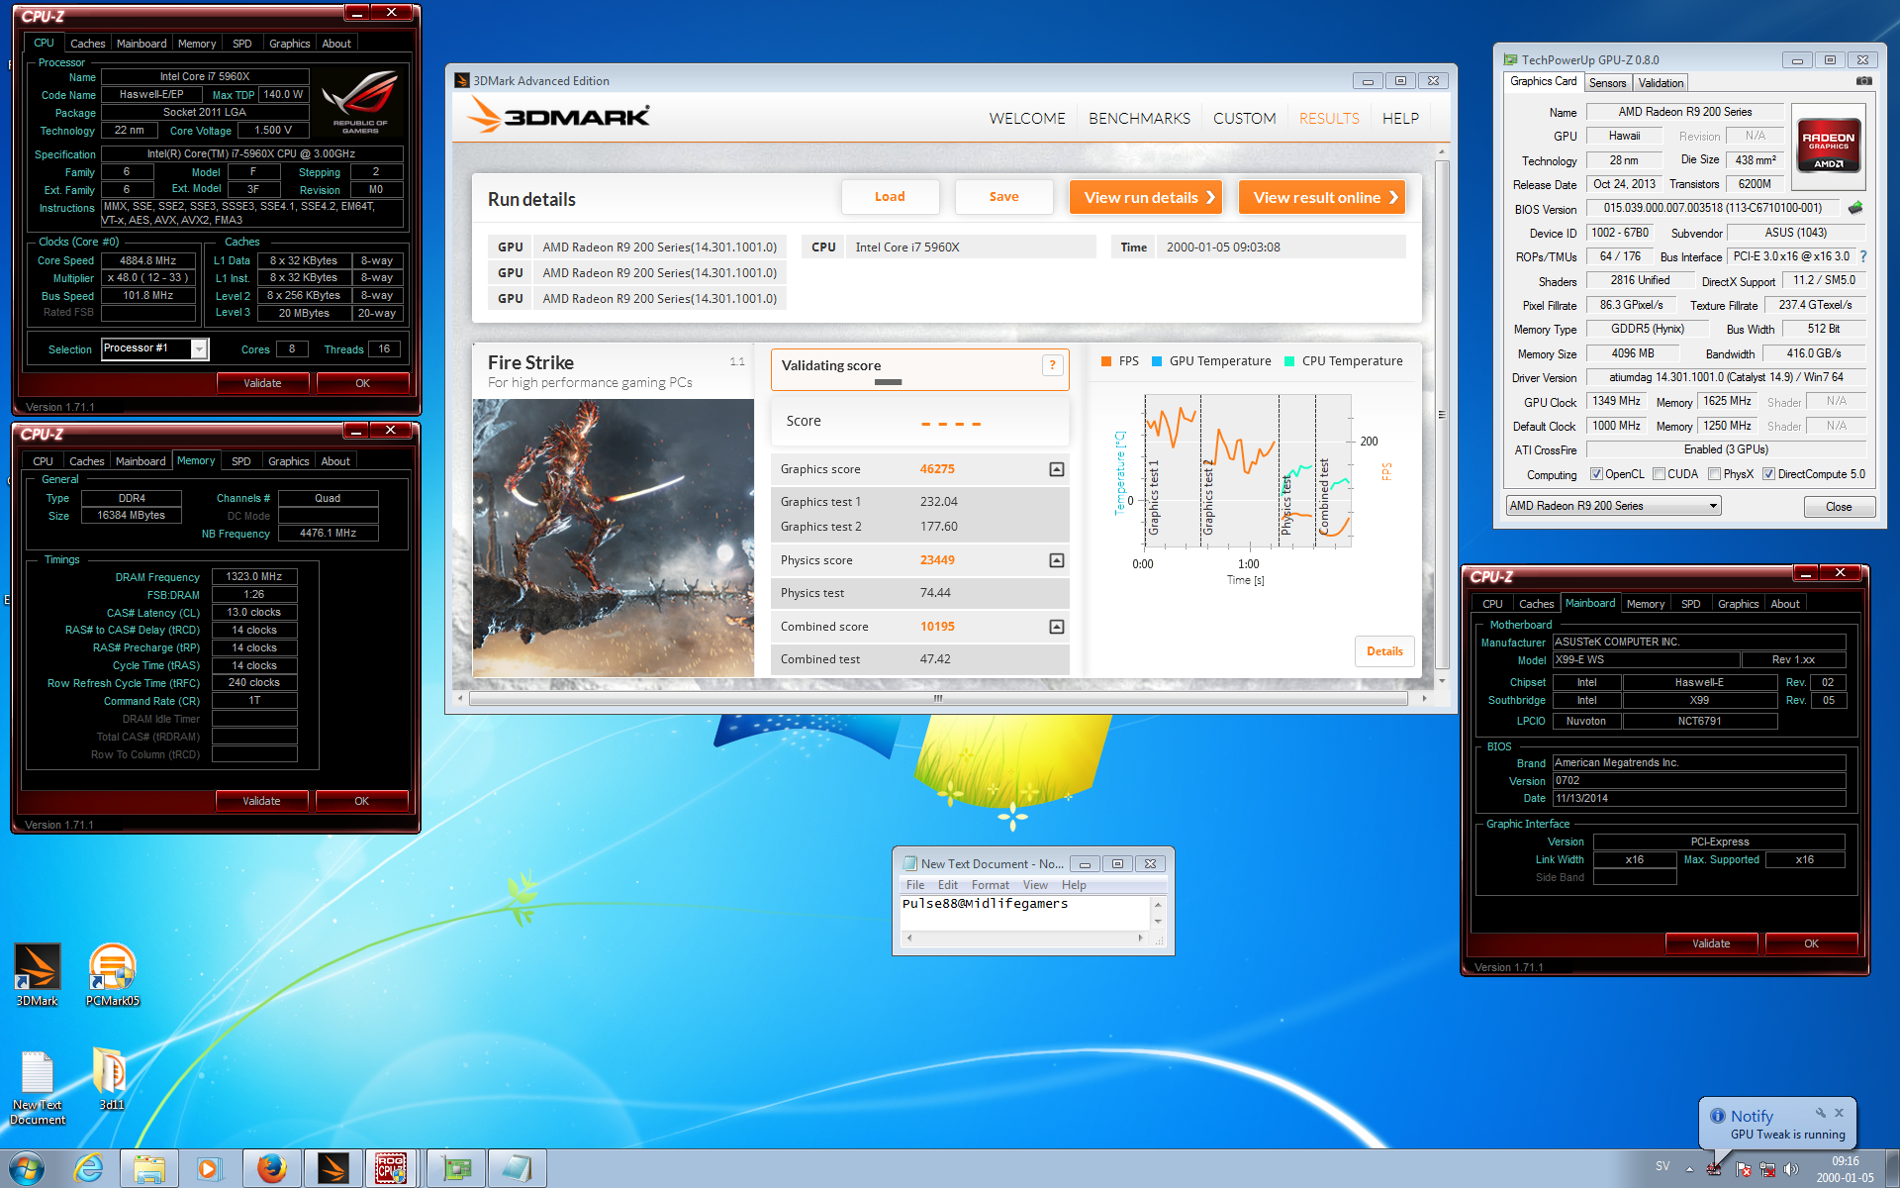Open the SPD tab in CPU-Z Memory window

click(x=240, y=461)
